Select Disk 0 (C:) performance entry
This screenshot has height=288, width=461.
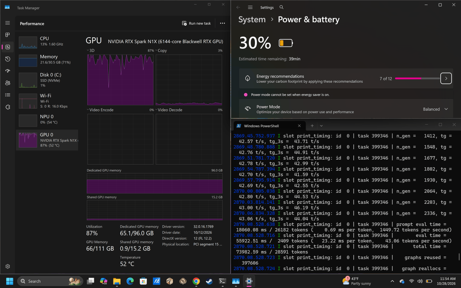click(47, 80)
